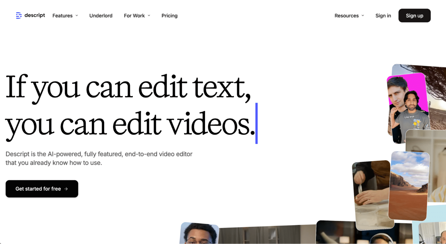Select Pricing in the navigation menu

(169, 16)
